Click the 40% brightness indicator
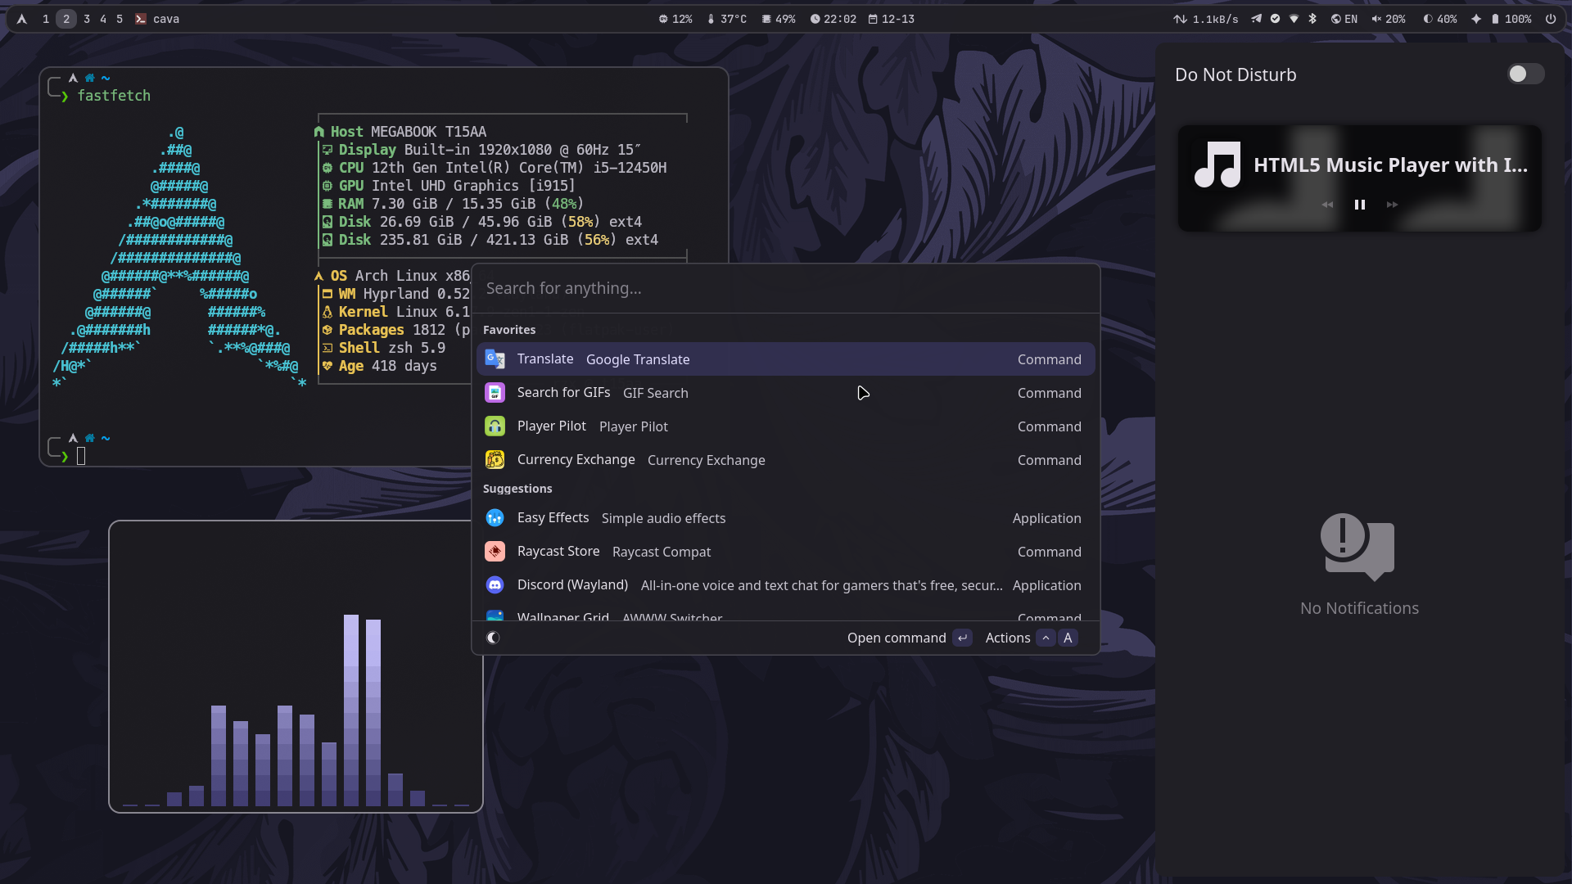Viewport: 1572px width, 884px height. click(1440, 19)
